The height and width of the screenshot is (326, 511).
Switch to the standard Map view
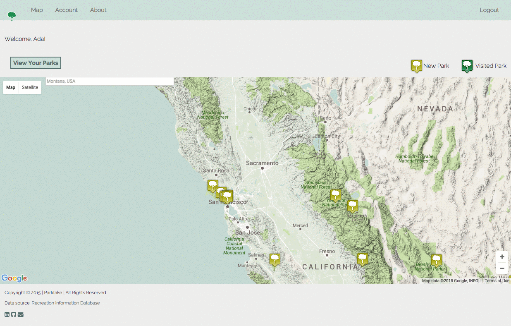[11, 87]
